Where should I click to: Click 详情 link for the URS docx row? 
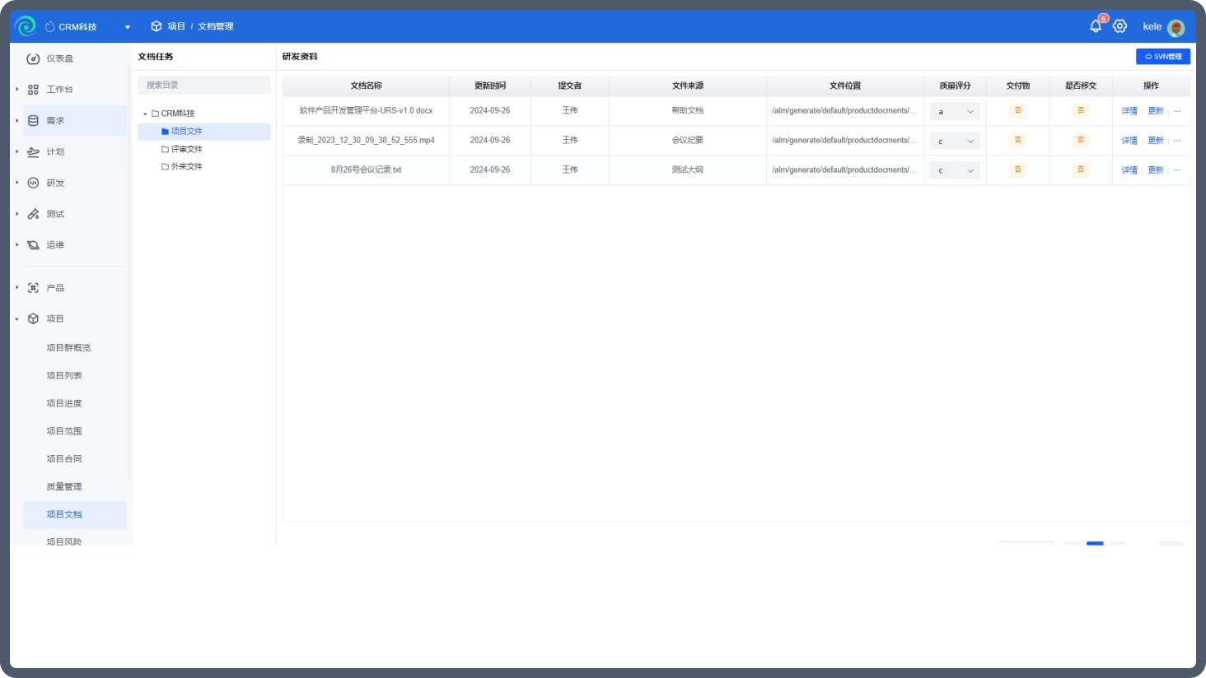[1129, 111]
